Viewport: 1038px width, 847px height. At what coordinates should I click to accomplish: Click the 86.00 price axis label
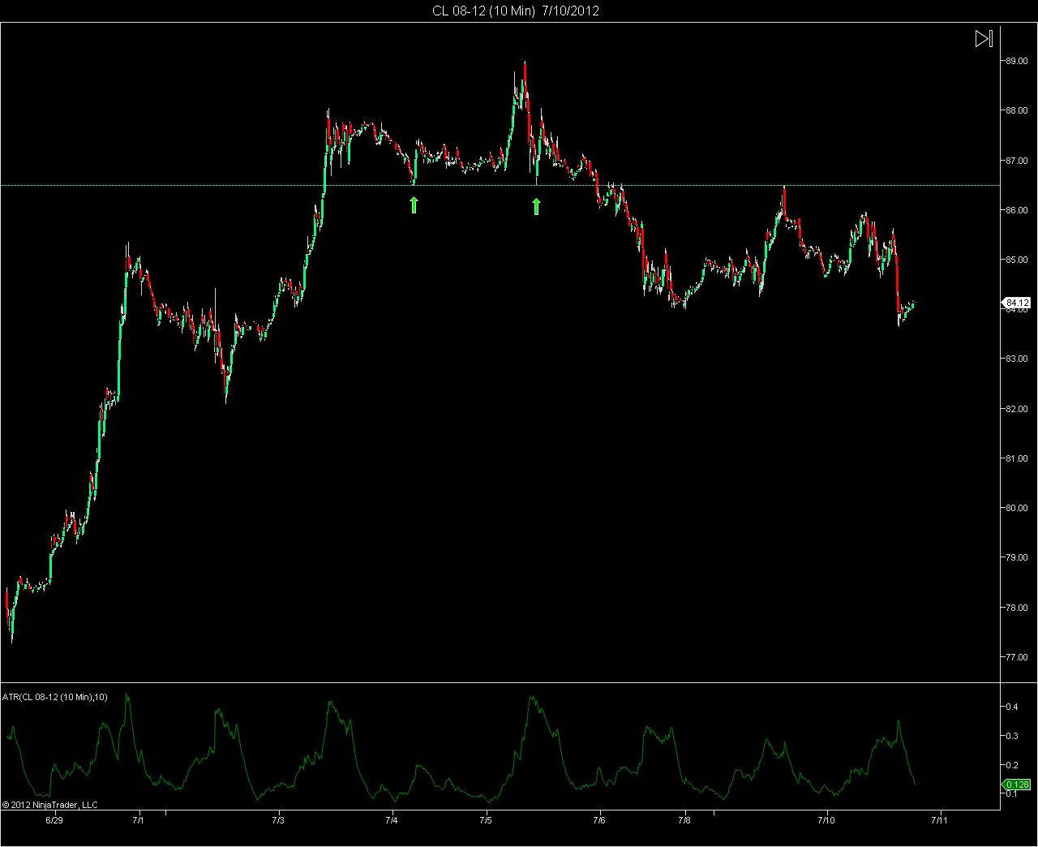click(1017, 210)
